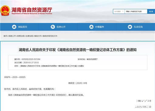Click the chat bubble icon beside 互动交流
The image size is (155, 111).
pos(130,27)
